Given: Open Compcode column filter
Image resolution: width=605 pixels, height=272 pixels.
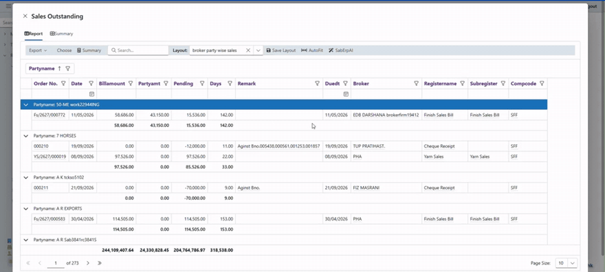Looking at the screenshot, I should click(x=542, y=83).
